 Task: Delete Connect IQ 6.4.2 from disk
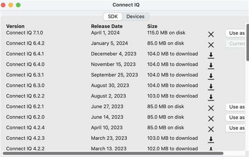[211, 45]
